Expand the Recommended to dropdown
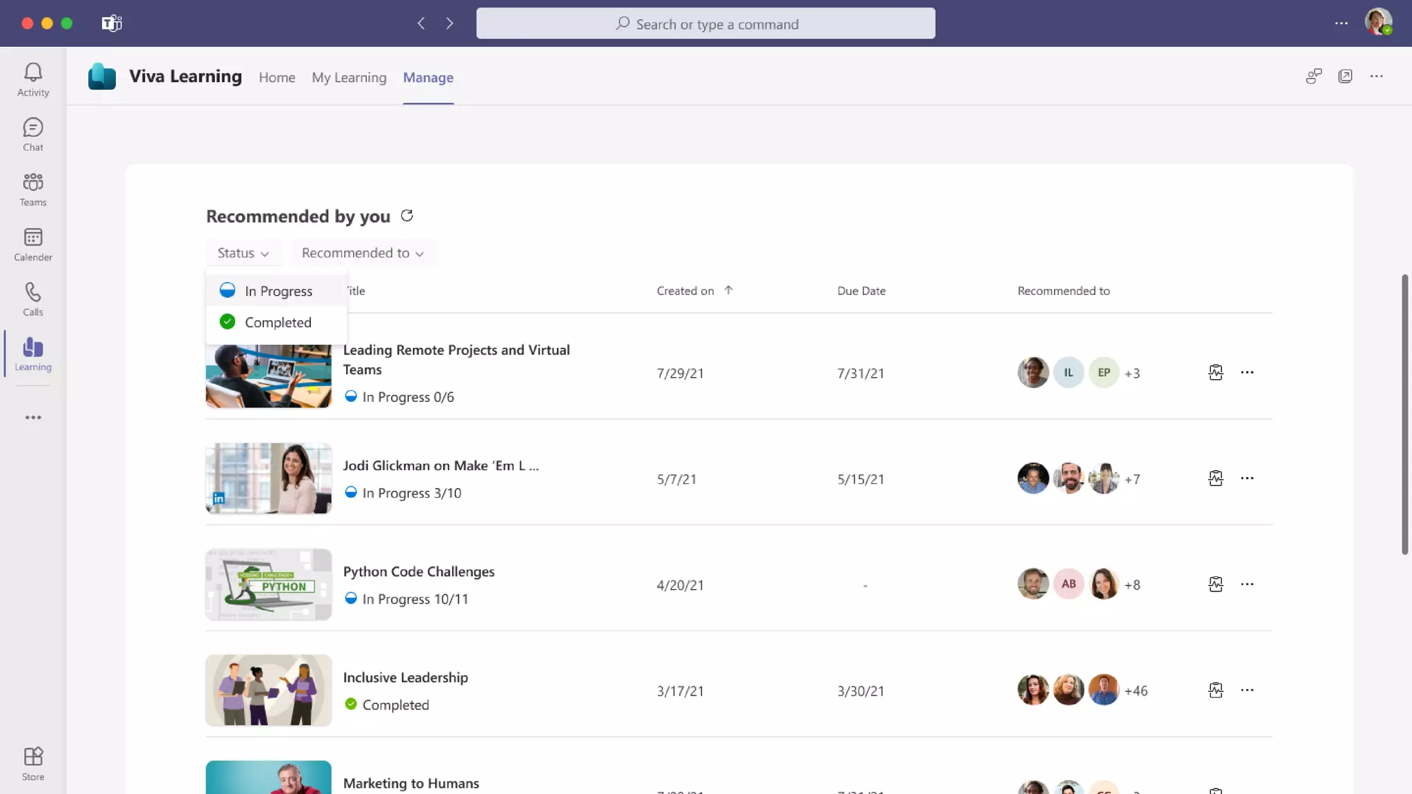The image size is (1412, 794). tap(362, 253)
